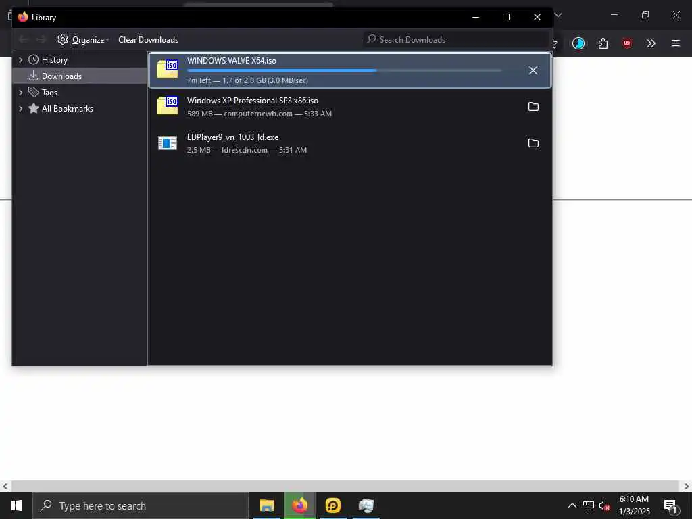Viewport: 692px width, 519px height.
Task: Open uBlock Origin extension icon
Action: (x=626, y=43)
